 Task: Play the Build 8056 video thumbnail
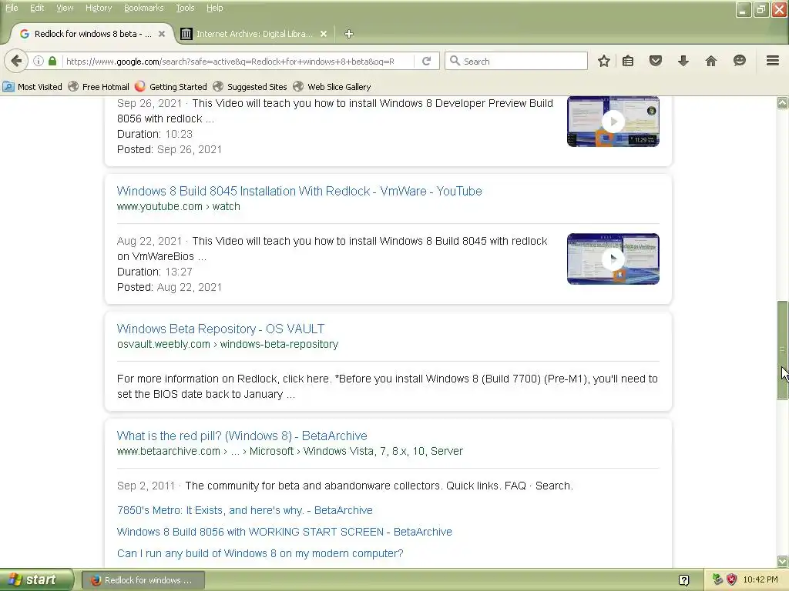[613, 122]
